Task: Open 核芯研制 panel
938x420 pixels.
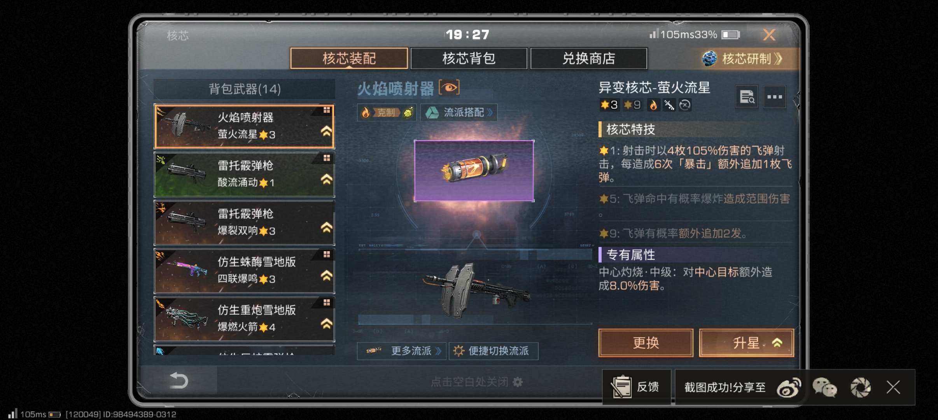Action: click(743, 59)
